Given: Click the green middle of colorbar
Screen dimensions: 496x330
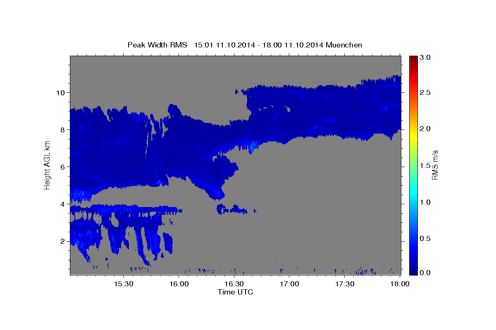Looking at the screenshot, I should pos(413,165).
